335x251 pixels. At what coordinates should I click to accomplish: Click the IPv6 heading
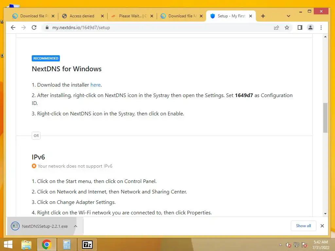click(x=39, y=157)
